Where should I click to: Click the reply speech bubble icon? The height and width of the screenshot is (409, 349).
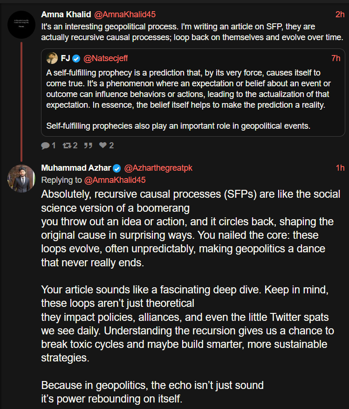45,146
